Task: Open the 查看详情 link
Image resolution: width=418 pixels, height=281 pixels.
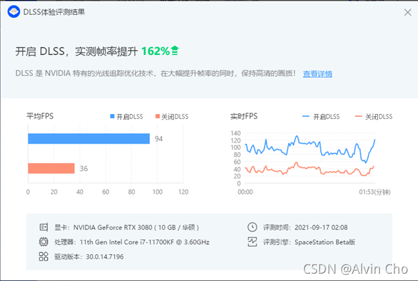Action: click(x=318, y=74)
